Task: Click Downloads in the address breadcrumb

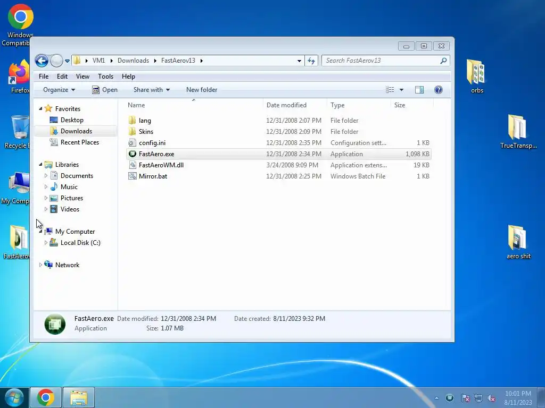Action: tap(133, 61)
